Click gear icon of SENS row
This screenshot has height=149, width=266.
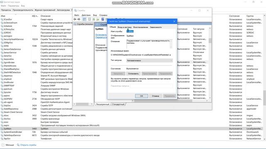pyautogui.click(x=2, y=46)
